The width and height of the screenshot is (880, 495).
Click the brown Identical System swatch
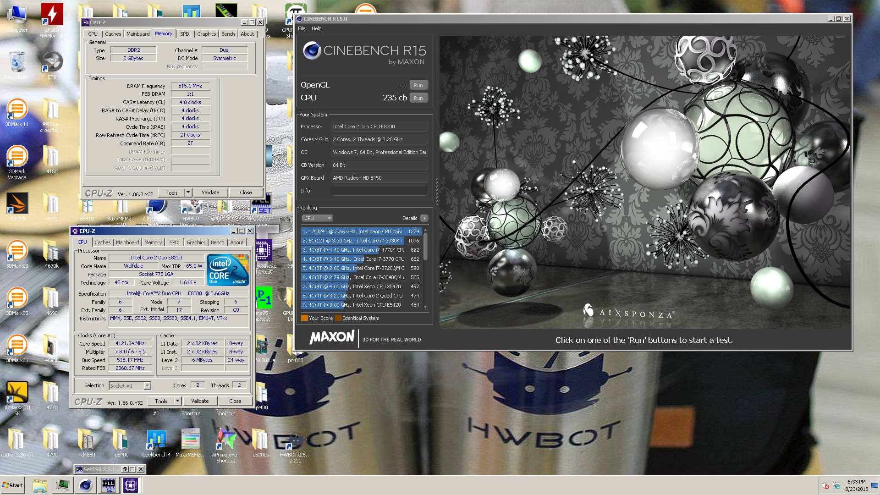click(338, 318)
